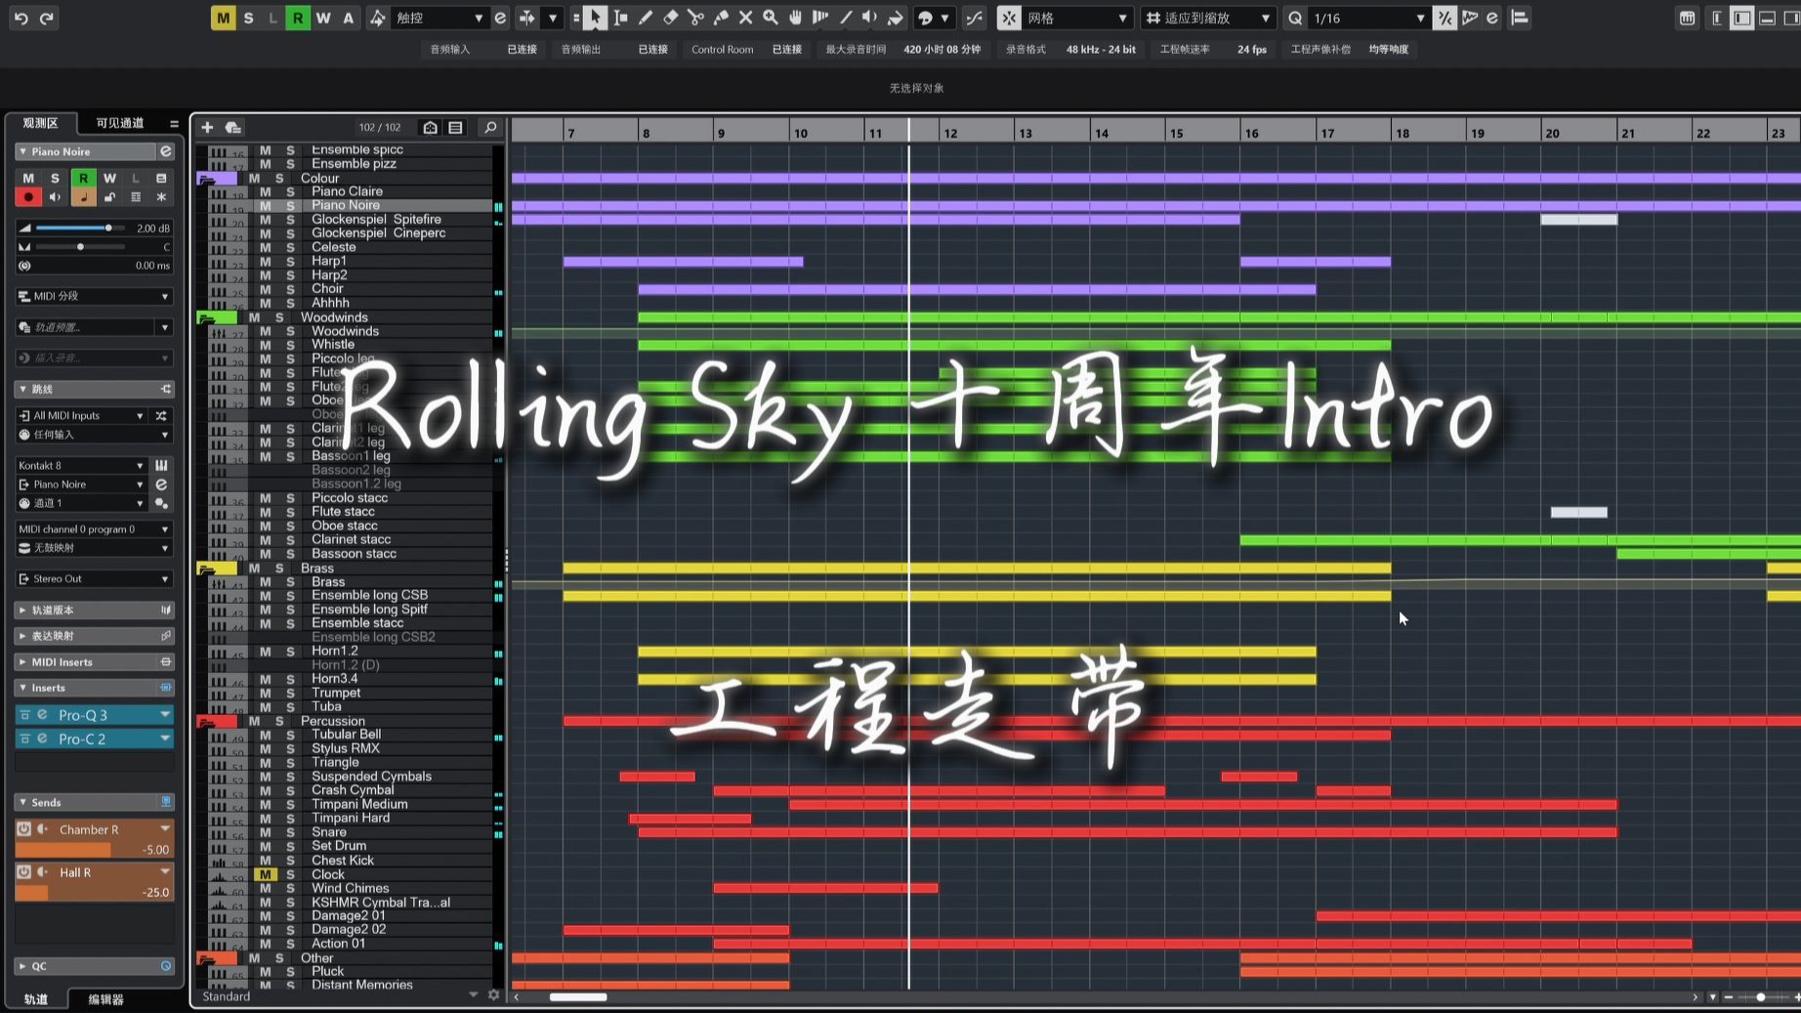
Task: Select the Zoom magnifier tool
Action: [771, 18]
